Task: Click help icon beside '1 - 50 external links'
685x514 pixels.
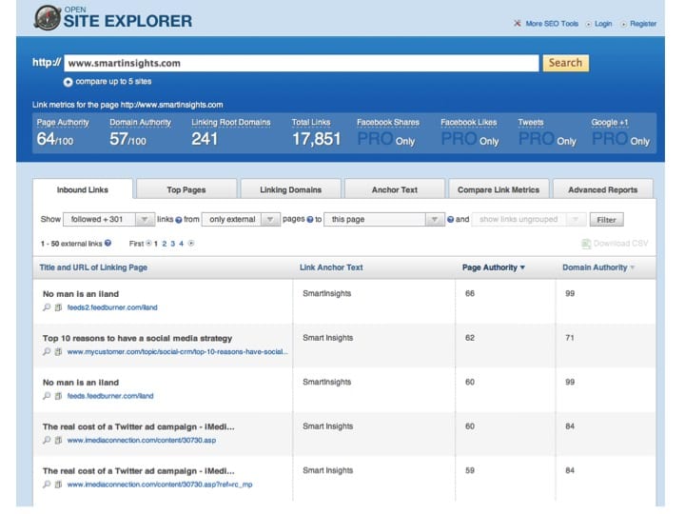Action: 108,244
